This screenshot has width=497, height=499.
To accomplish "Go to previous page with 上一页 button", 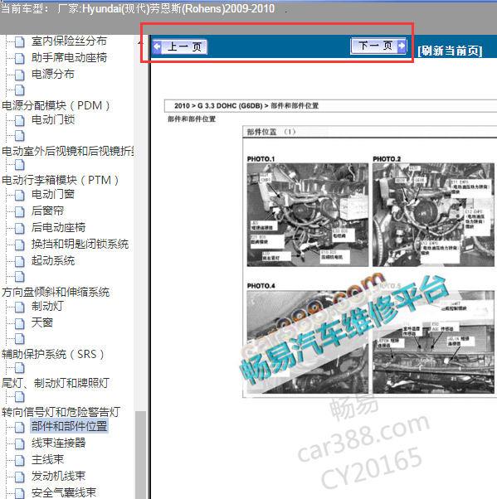I will click(180, 46).
